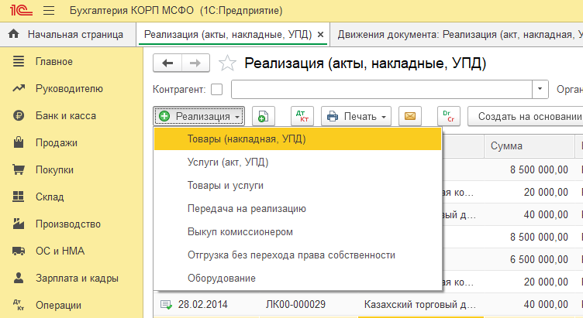Choose Услуги (акт, УПД)
The width and height of the screenshot is (583, 318).
pos(298,162)
